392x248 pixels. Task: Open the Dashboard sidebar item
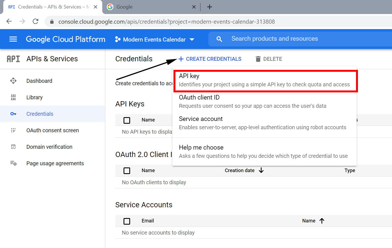(53, 81)
